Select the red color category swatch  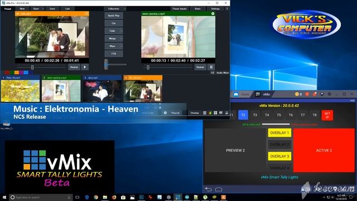click(7, 73)
